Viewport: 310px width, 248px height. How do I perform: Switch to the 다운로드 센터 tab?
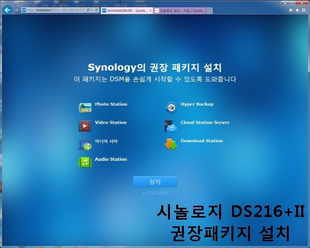pos(180,11)
